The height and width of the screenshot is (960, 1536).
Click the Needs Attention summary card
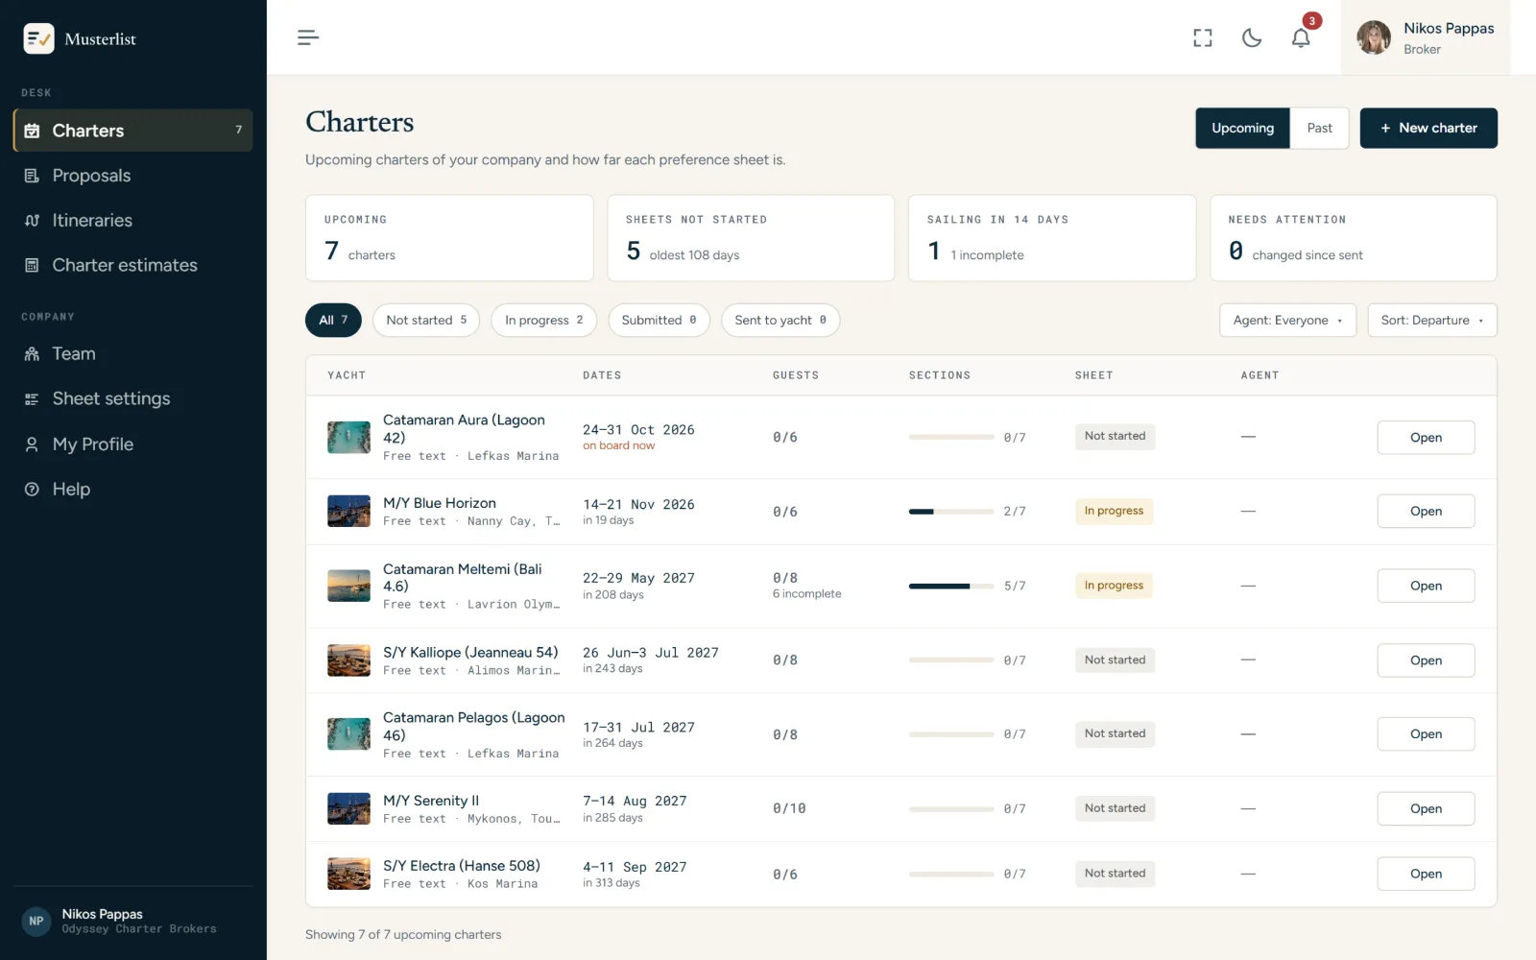pos(1354,238)
